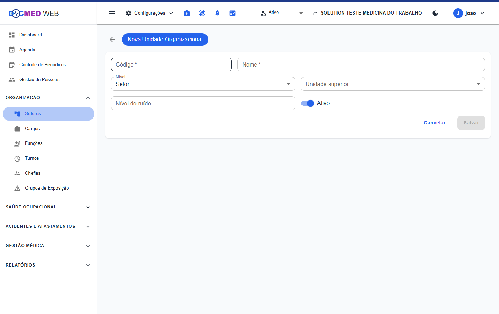Click the joao user avatar
Image resolution: width=499 pixels, height=314 pixels.
458,13
